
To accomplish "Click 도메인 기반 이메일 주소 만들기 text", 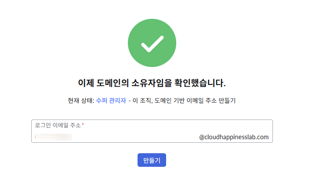I will click(x=195, y=101).
